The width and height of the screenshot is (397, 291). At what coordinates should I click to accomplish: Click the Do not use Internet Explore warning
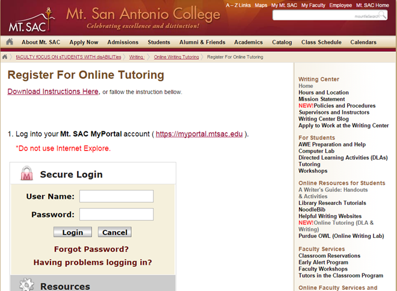click(x=63, y=148)
